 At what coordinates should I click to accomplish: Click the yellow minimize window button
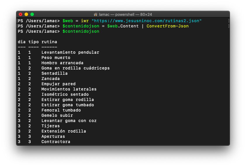tap(26, 14)
